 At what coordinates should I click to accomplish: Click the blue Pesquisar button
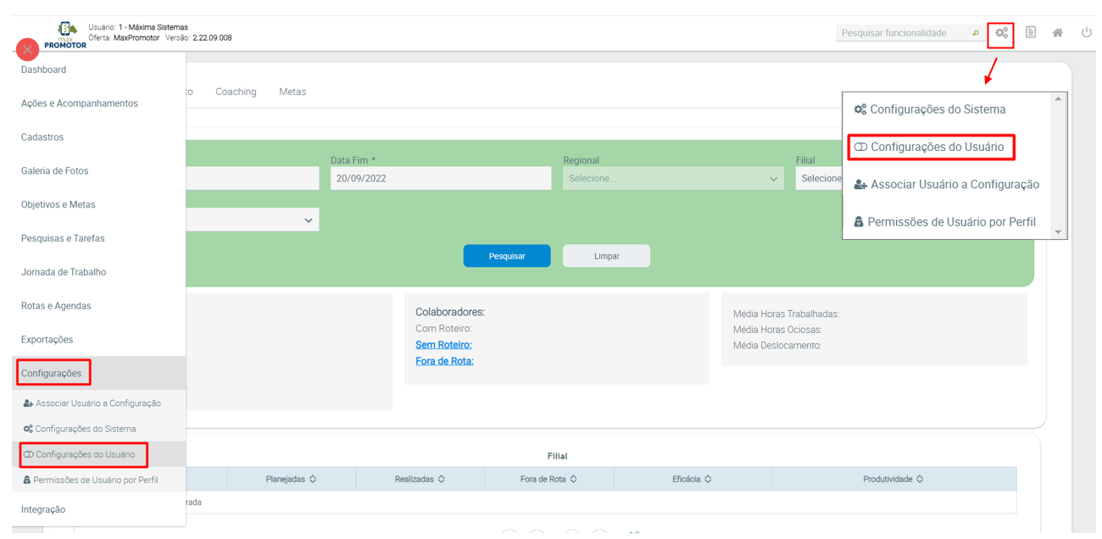[x=507, y=256]
